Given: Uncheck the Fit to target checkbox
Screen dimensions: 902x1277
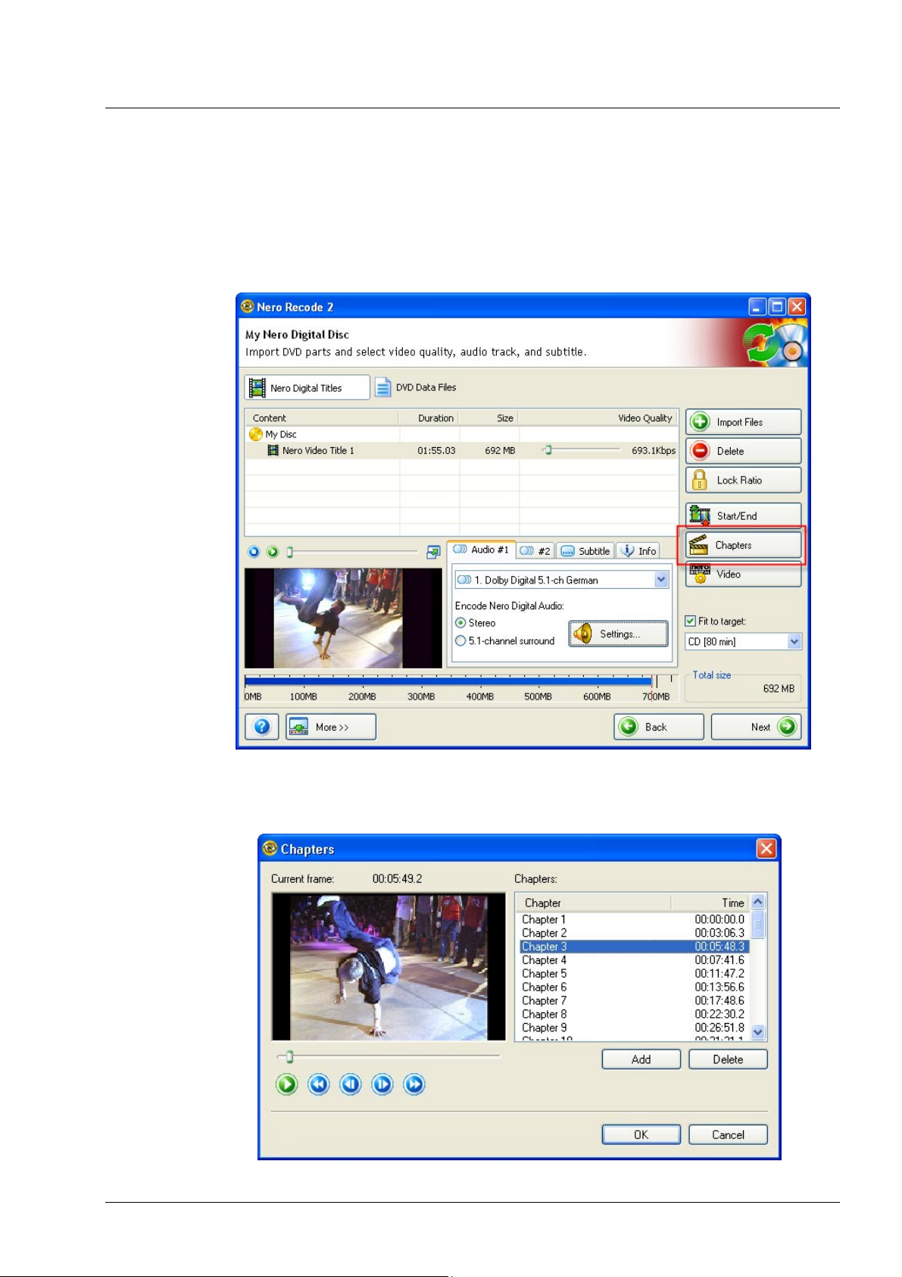Looking at the screenshot, I should tap(691, 621).
